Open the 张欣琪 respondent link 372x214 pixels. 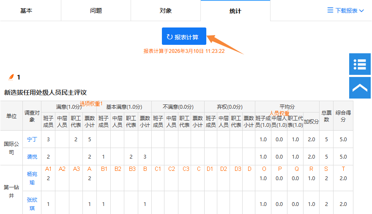click(32, 204)
